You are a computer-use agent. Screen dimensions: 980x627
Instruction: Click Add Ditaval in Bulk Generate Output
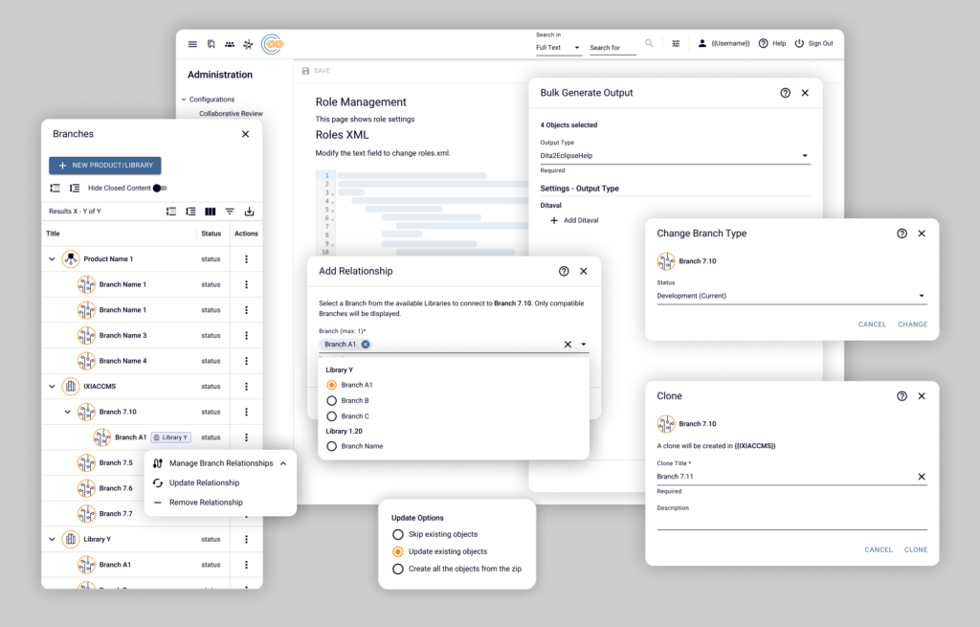pos(574,220)
